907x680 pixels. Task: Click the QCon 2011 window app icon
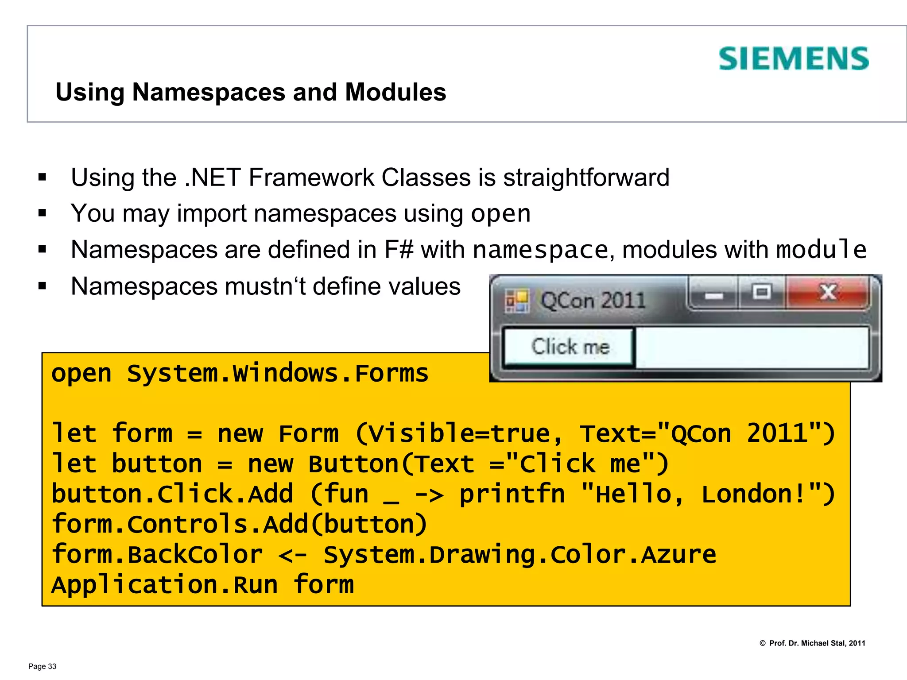517,301
